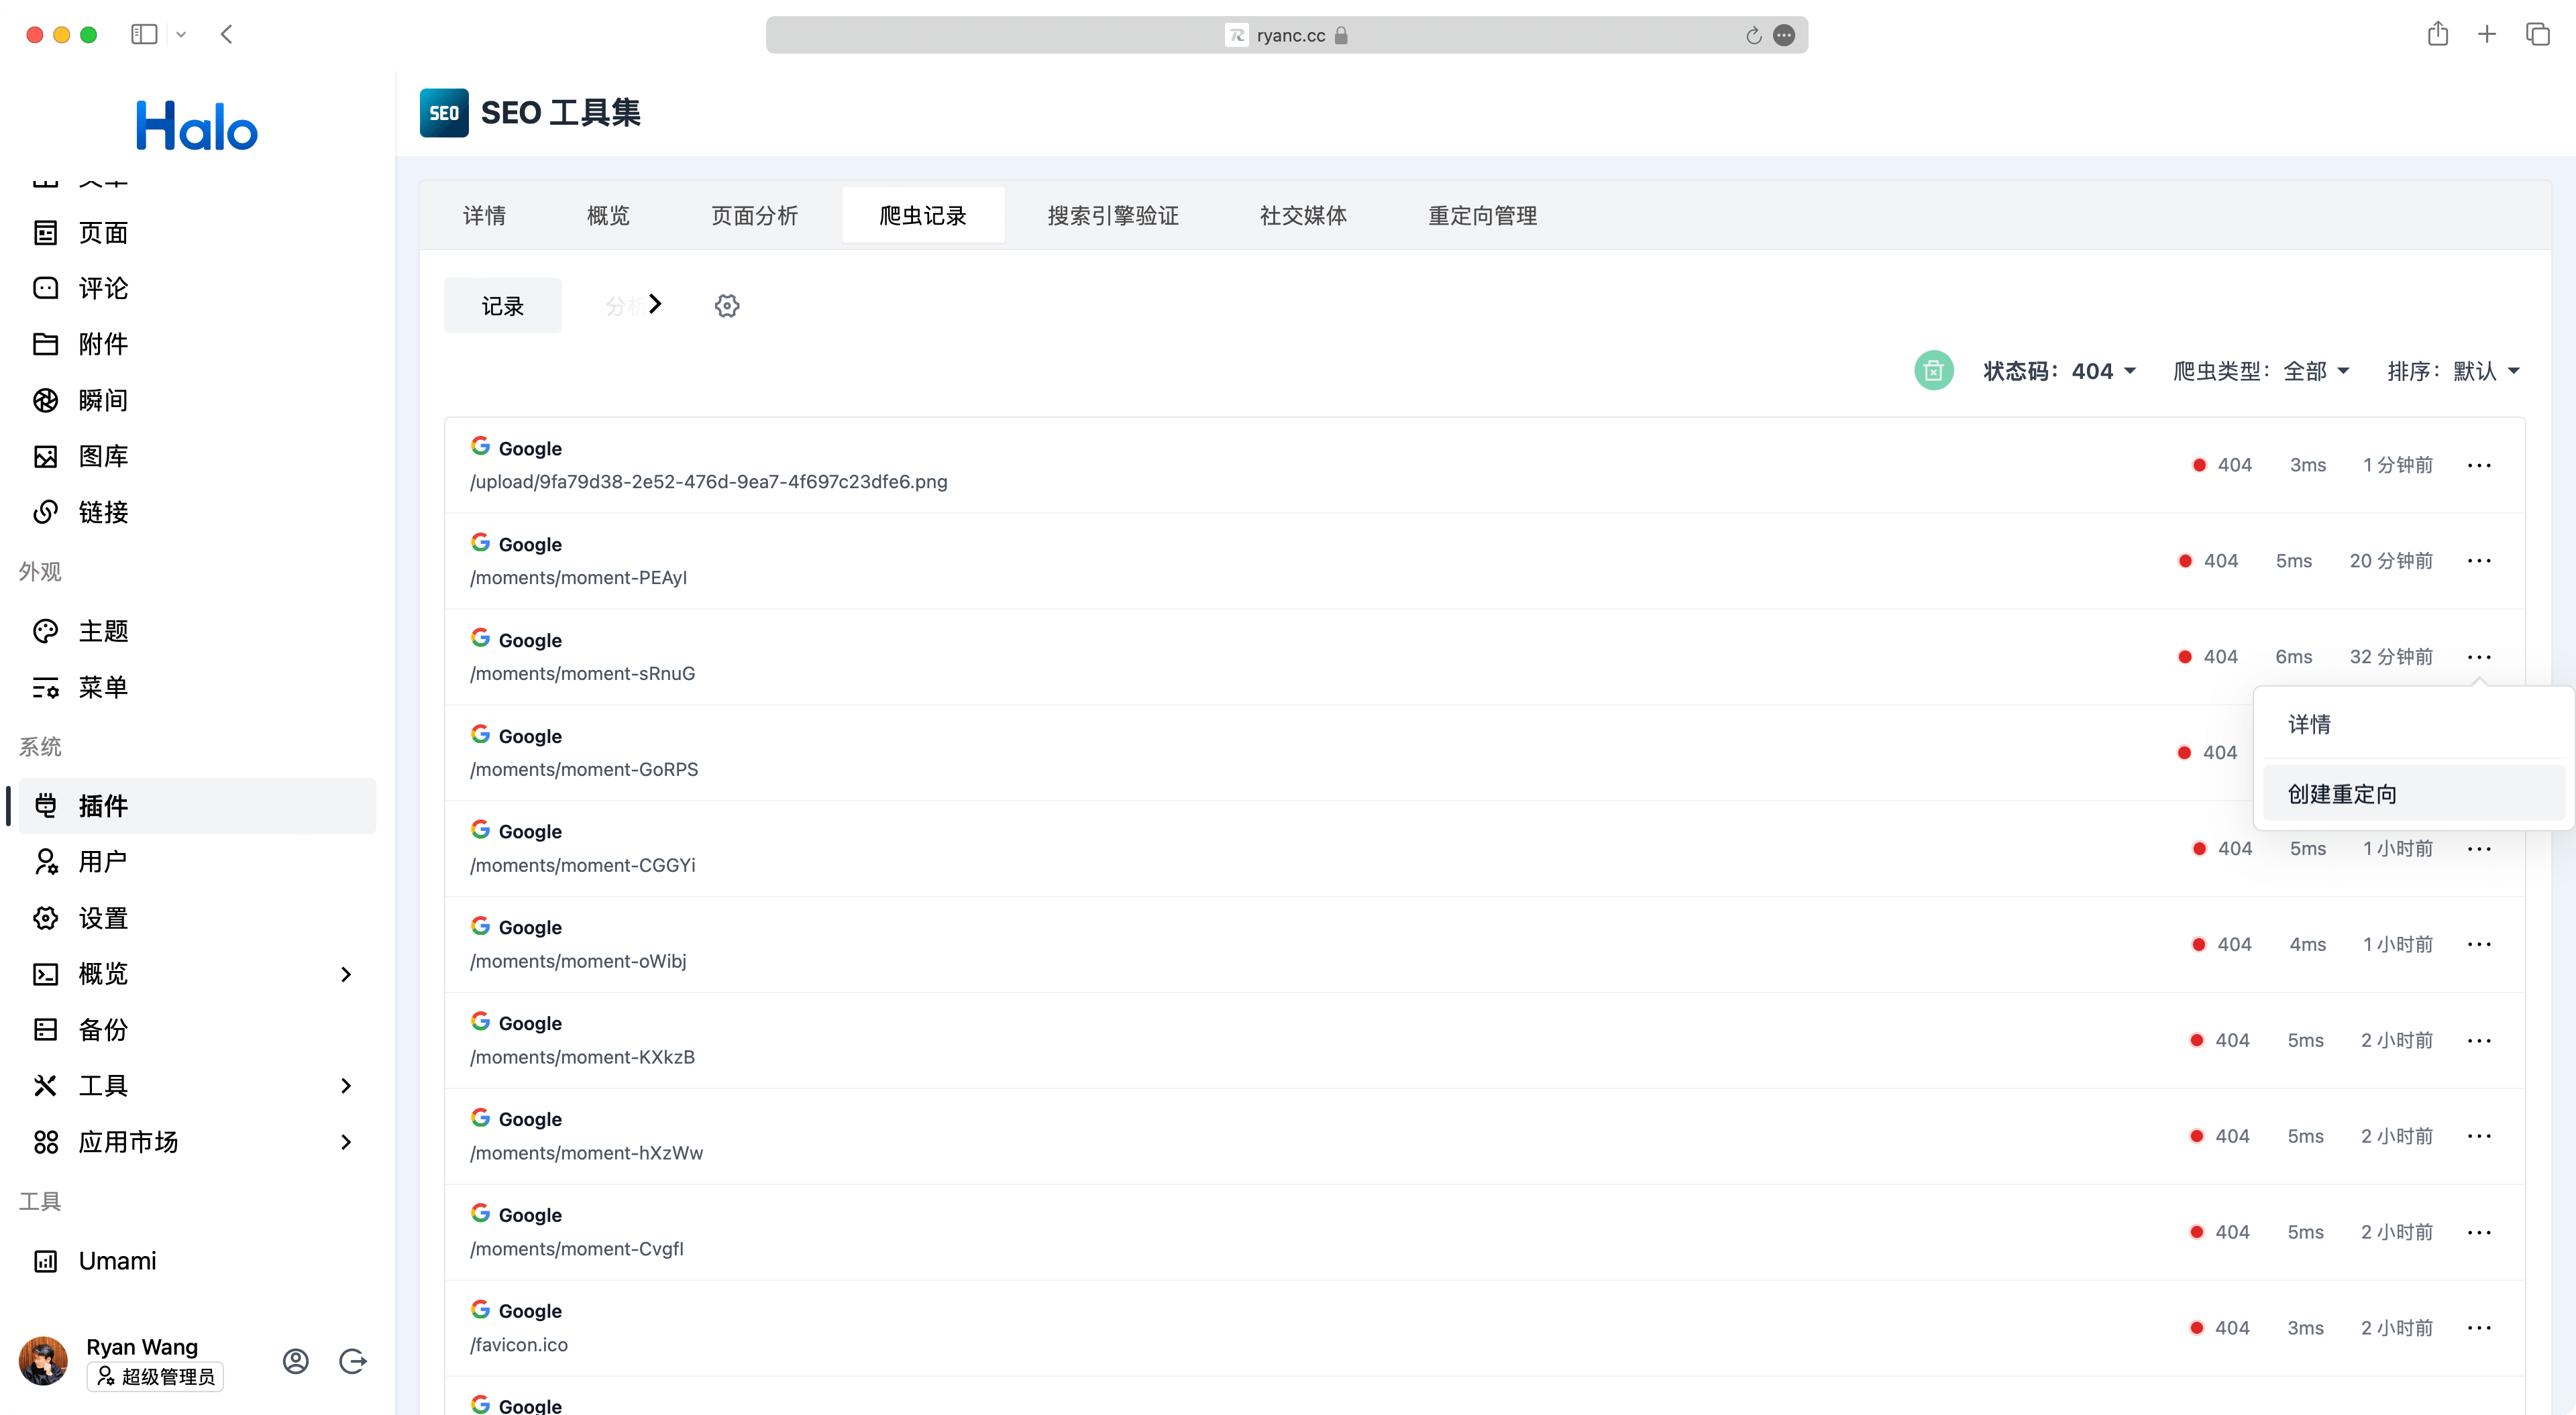Open more options for moment-PEAyI row
Image resolution: width=2576 pixels, height=1415 pixels.
pos(2479,561)
